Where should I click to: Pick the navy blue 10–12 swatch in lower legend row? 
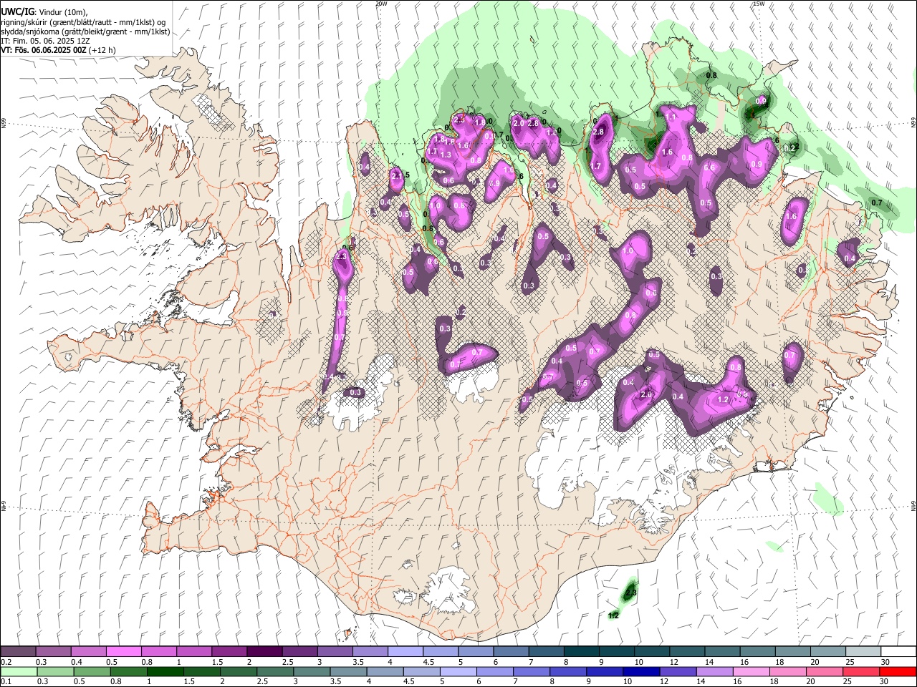pos(640,671)
